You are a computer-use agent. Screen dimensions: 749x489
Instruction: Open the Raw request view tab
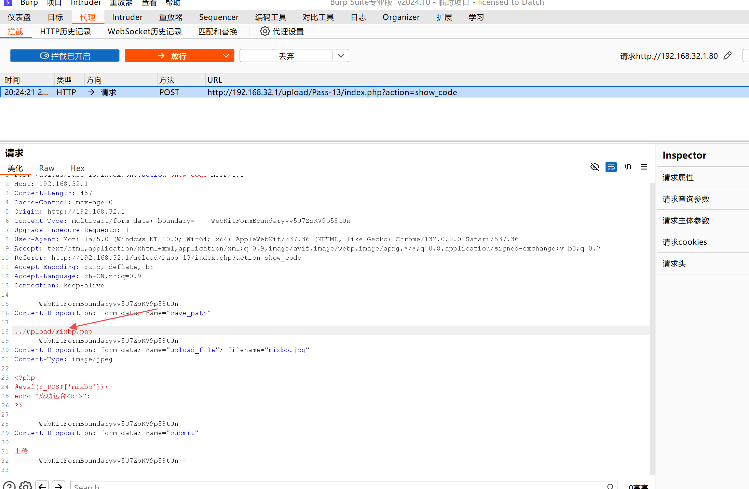[46, 168]
